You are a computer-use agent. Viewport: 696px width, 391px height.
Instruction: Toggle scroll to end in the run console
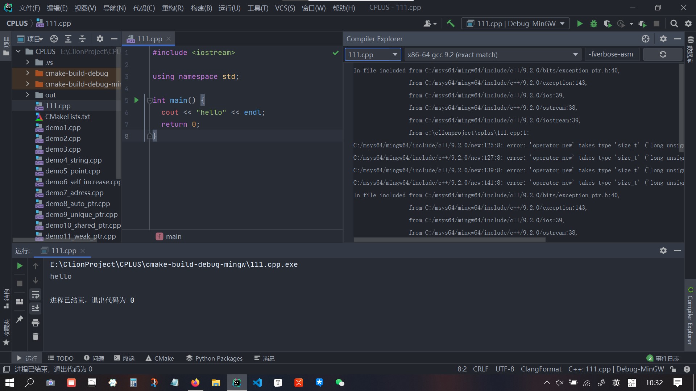(35, 308)
